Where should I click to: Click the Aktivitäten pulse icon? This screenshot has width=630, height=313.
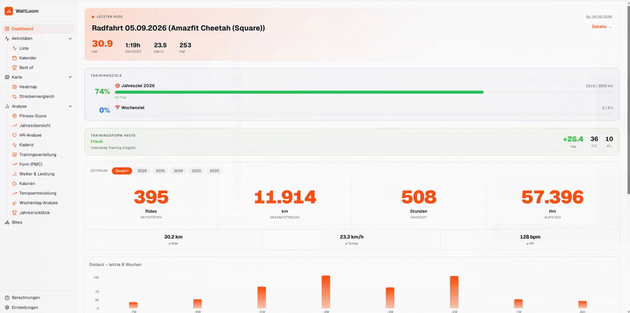tap(7, 39)
